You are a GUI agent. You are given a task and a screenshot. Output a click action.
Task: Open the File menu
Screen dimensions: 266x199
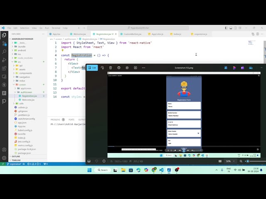point(9,28)
